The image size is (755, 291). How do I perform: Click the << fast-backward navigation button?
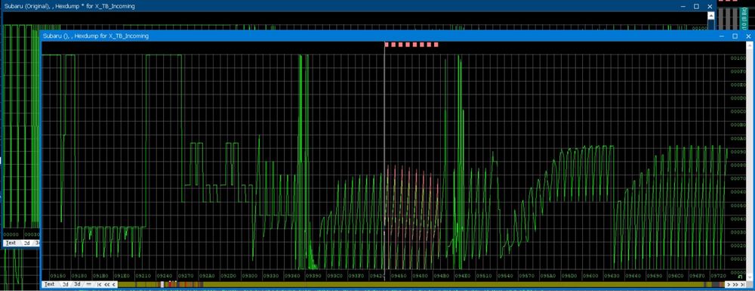tap(107, 285)
